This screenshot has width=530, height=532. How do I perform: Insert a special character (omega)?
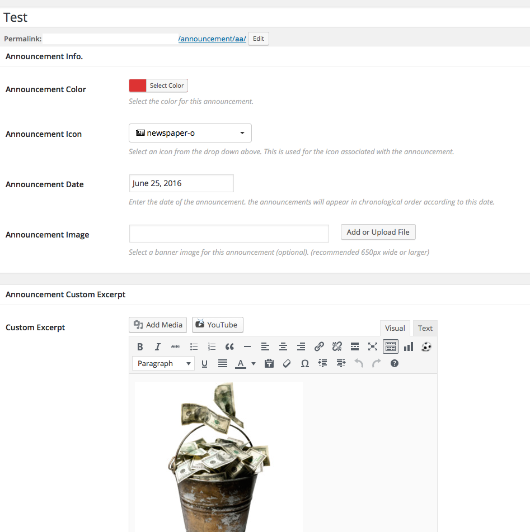[x=304, y=364]
